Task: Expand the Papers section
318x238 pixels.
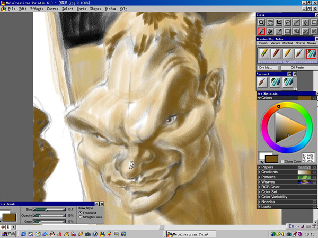Action: tap(259, 167)
